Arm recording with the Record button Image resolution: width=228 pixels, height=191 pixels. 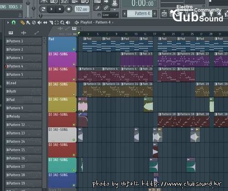pos(69,9)
